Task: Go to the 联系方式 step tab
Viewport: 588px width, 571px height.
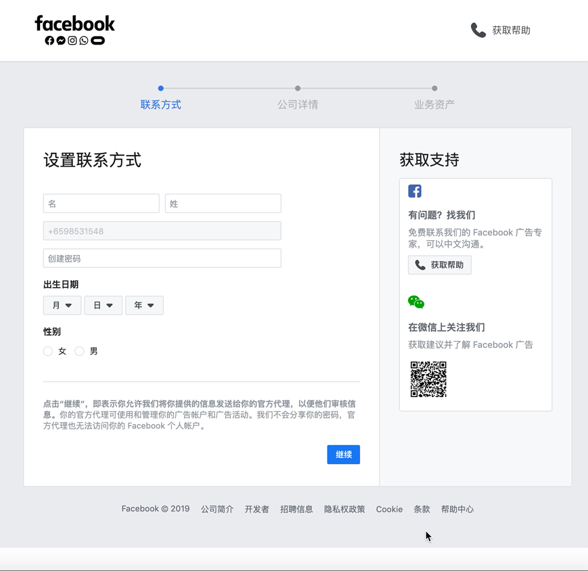Action: (161, 105)
